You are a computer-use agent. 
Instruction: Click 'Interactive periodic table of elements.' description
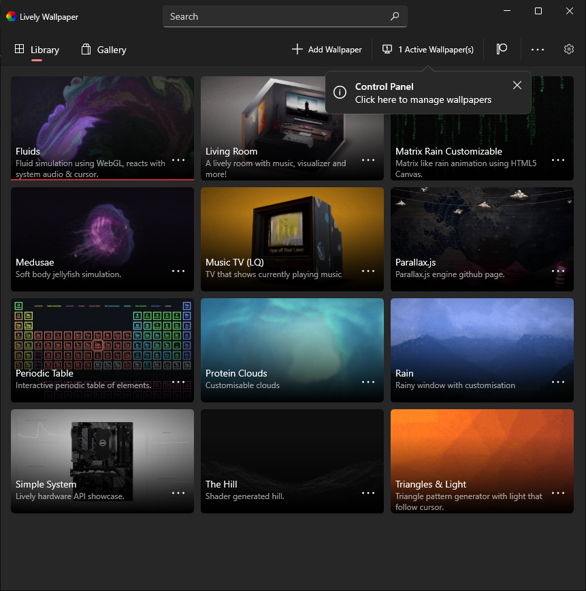coord(83,385)
